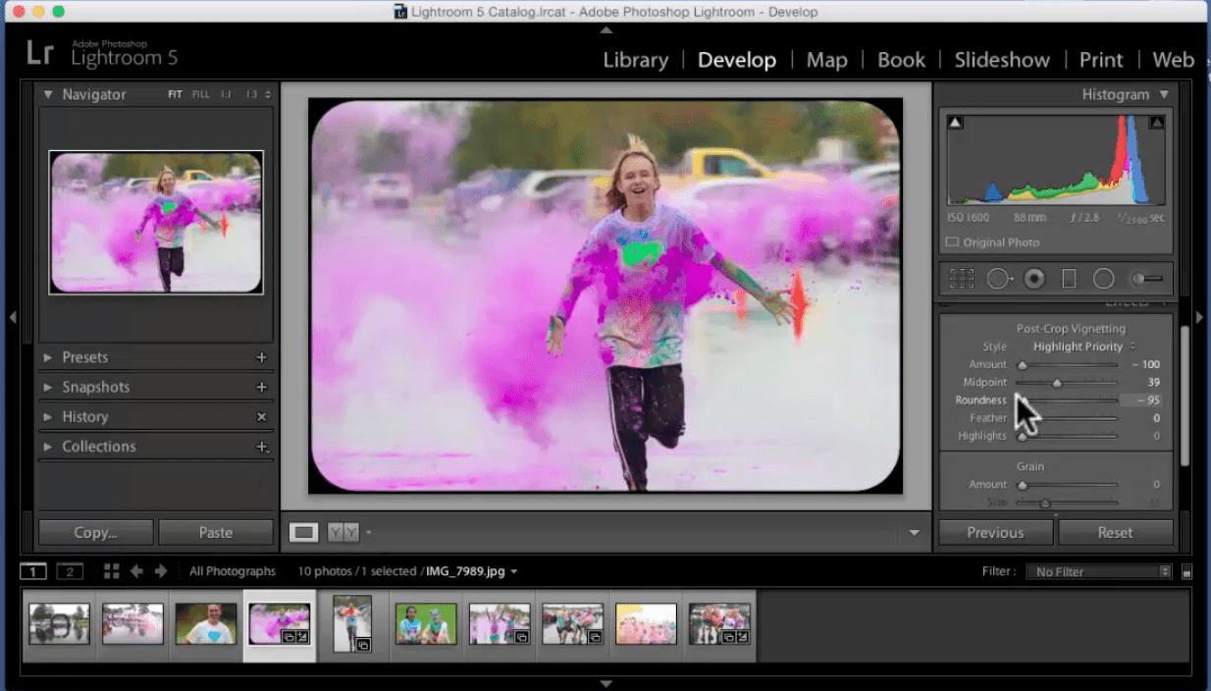Open the Book module
1211x691 pixels.
click(x=901, y=60)
